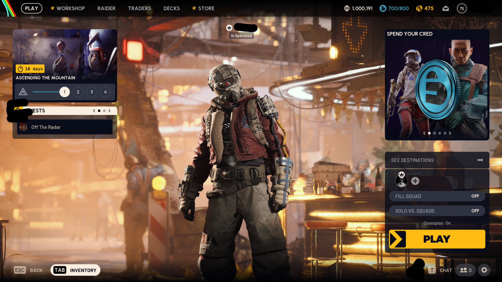Click the mountain triangle progress icon
The height and width of the screenshot is (282, 502).
coord(23,92)
